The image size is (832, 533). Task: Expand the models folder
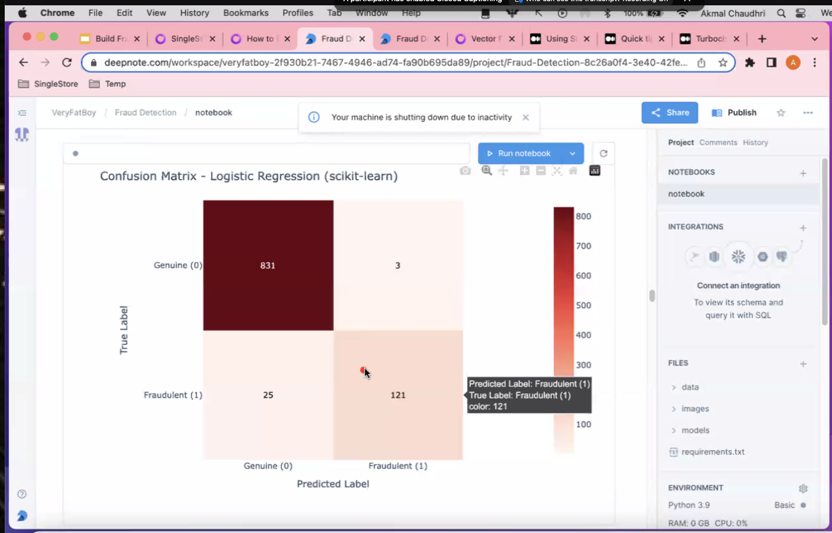[x=674, y=431]
